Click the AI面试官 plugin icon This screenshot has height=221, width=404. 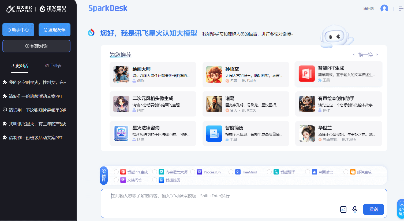(315, 172)
